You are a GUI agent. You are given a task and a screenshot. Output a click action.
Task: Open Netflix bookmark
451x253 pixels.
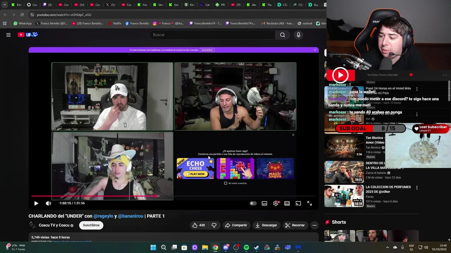[115, 24]
